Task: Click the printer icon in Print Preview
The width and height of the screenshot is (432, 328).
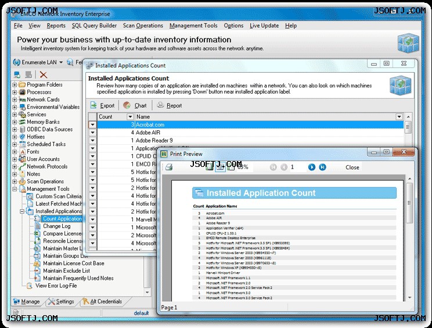Action: pyautogui.click(x=169, y=167)
